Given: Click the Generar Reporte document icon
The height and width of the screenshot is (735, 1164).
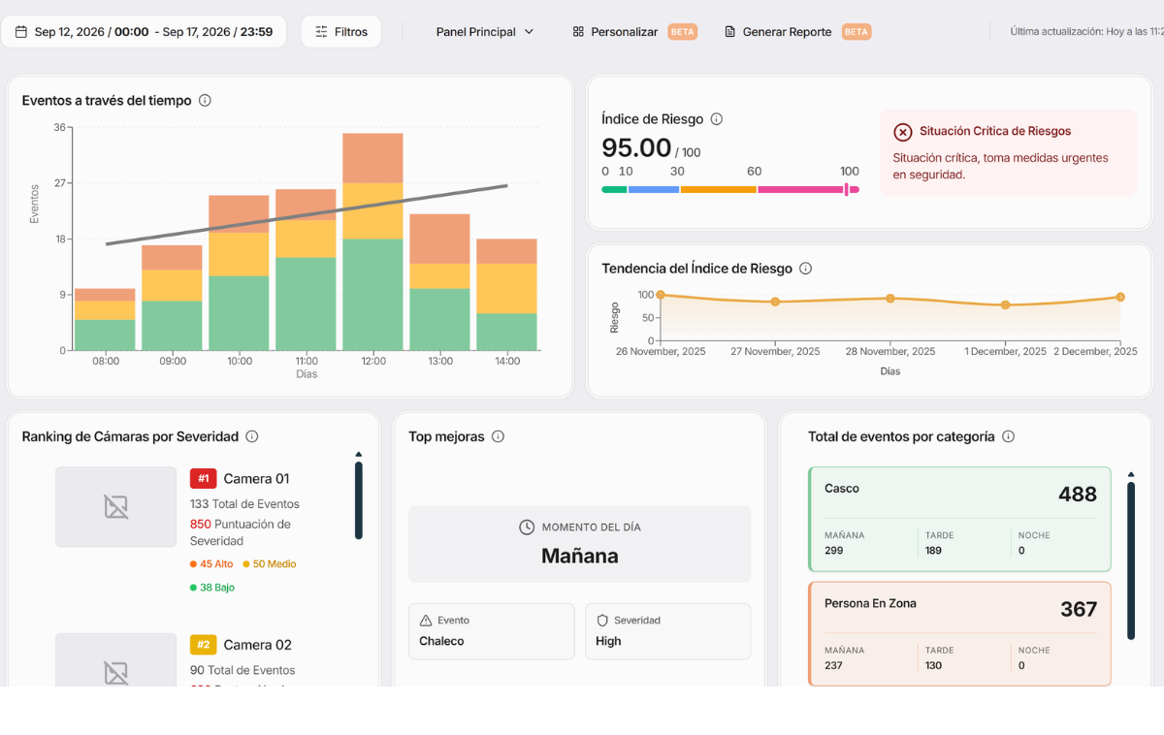Looking at the screenshot, I should (730, 32).
